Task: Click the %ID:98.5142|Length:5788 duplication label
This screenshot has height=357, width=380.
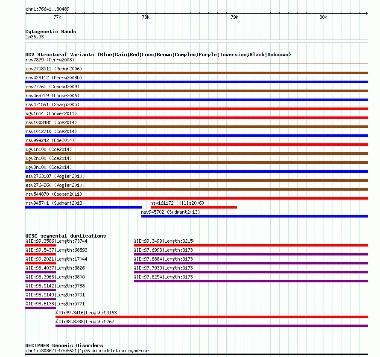Action: [x=55, y=286]
